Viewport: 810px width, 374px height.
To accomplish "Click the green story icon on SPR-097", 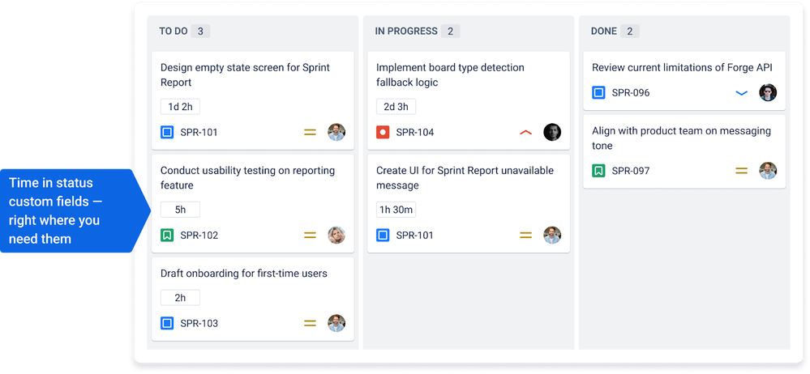I will [598, 171].
